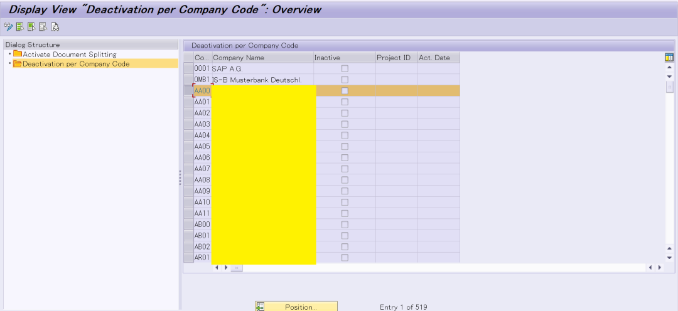The width and height of the screenshot is (678, 311).
Task: Click the Select All toolbar icon
Action: click(19, 27)
